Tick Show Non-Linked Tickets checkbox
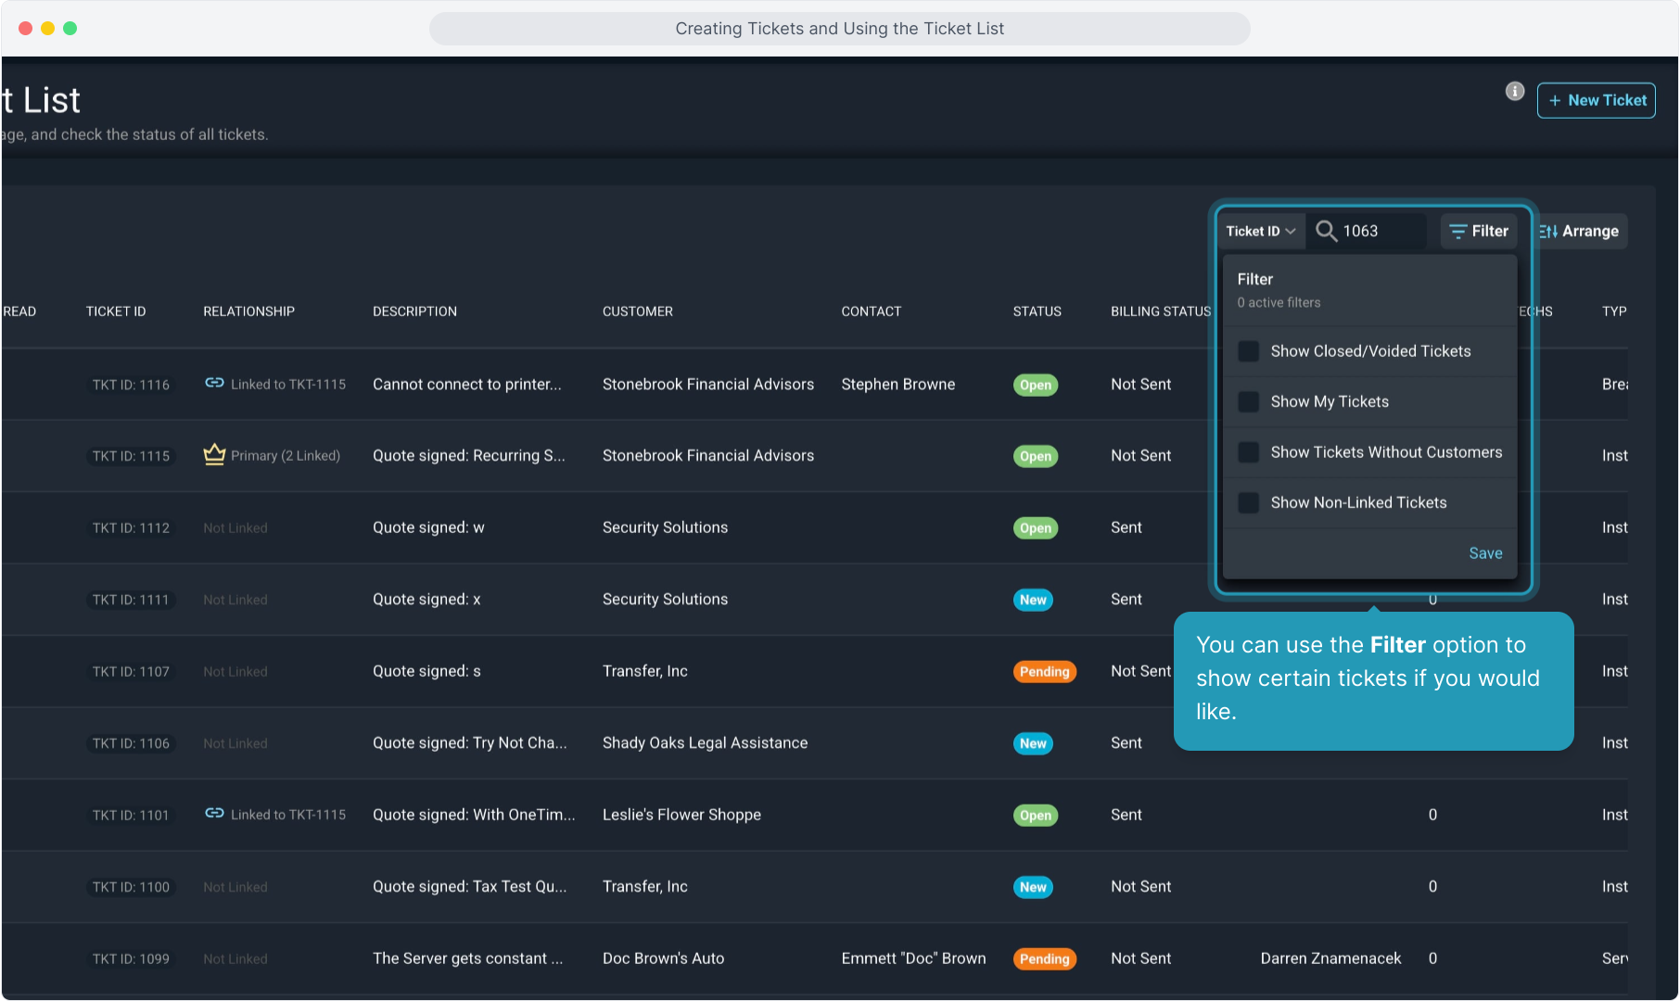This screenshot has height=1001, width=1680. point(1249,502)
